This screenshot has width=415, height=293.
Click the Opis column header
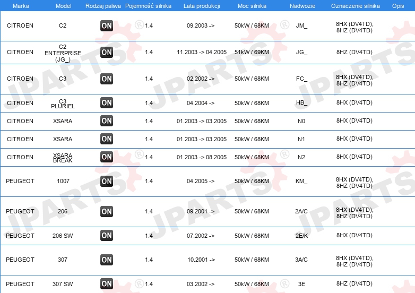(x=398, y=6)
